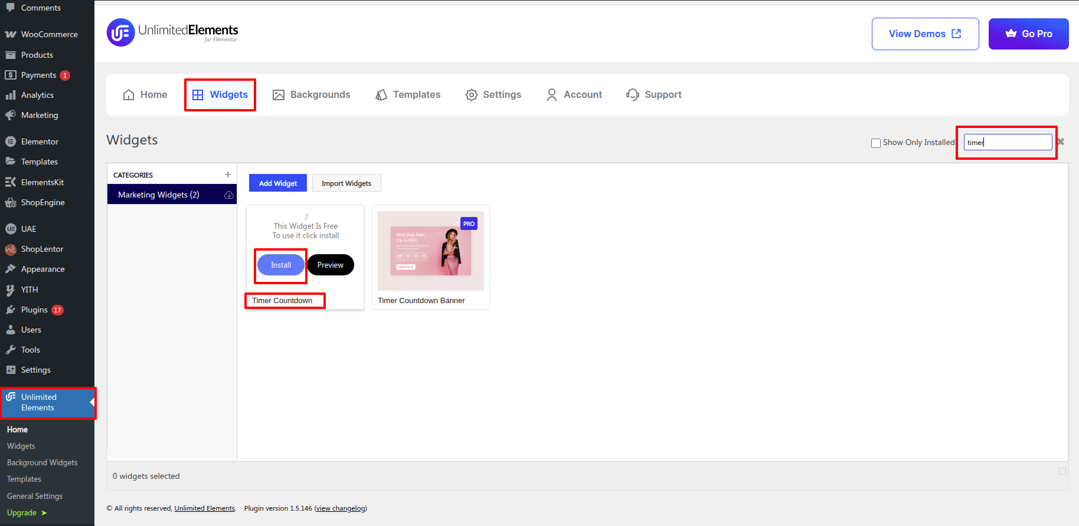The width and height of the screenshot is (1079, 526).
Task: Click Payments notification badge 1
Action: [65, 75]
